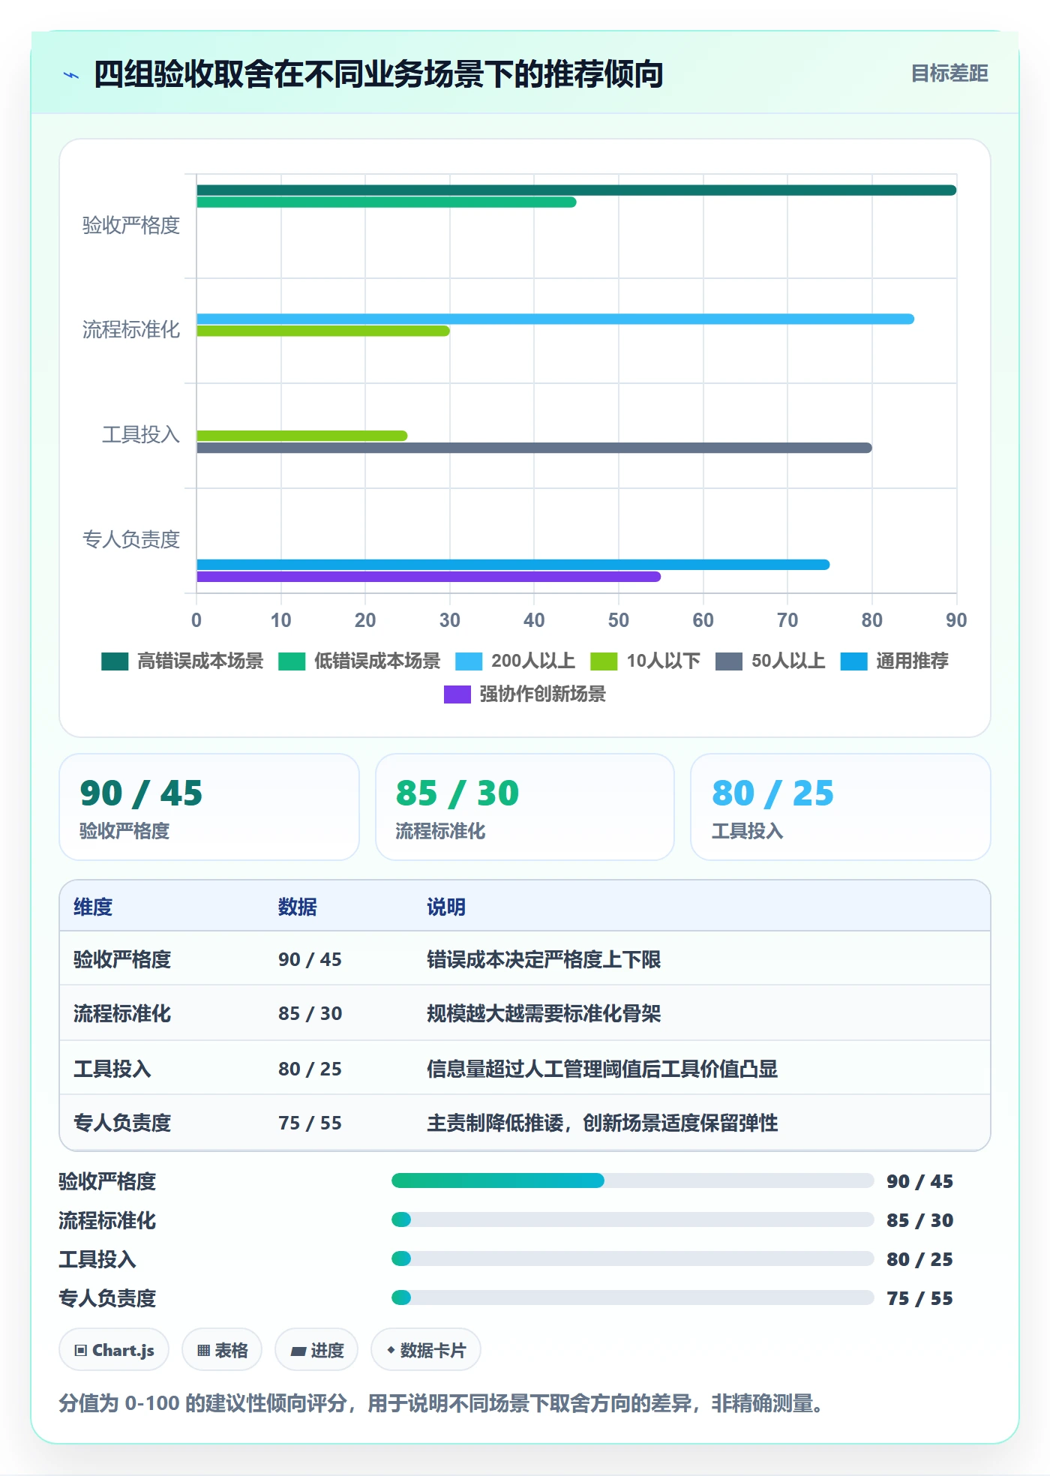Click the 流程标准化 progress bar
This screenshot has height=1476, width=1050.
point(632,1219)
